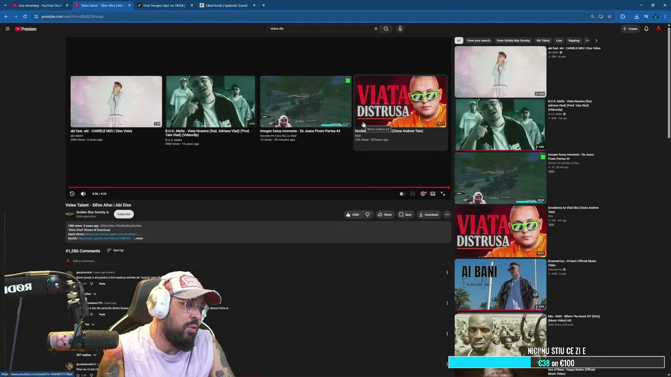Toggle subtitles in the video player
This screenshot has height=377, width=671.
click(x=413, y=194)
